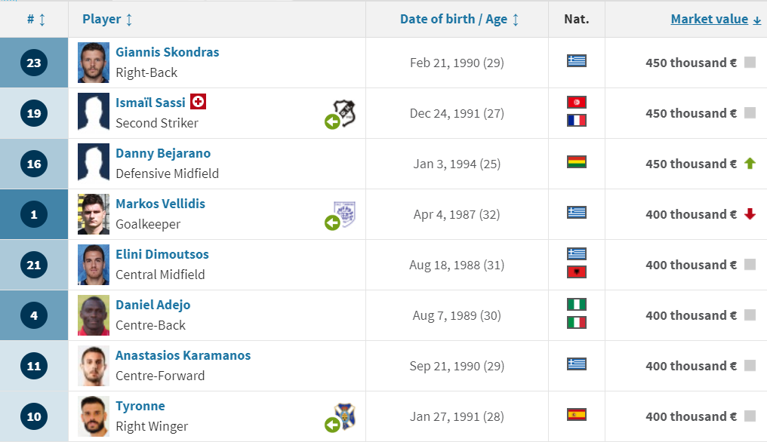Click the Albania flag for Elini Dimoutsos
Image resolution: width=767 pixels, height=442 pixels.
coord(577,272)
